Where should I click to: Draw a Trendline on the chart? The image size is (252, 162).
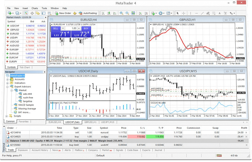(202, 13)
